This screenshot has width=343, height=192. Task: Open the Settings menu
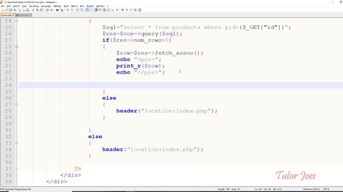click(57, 6)
